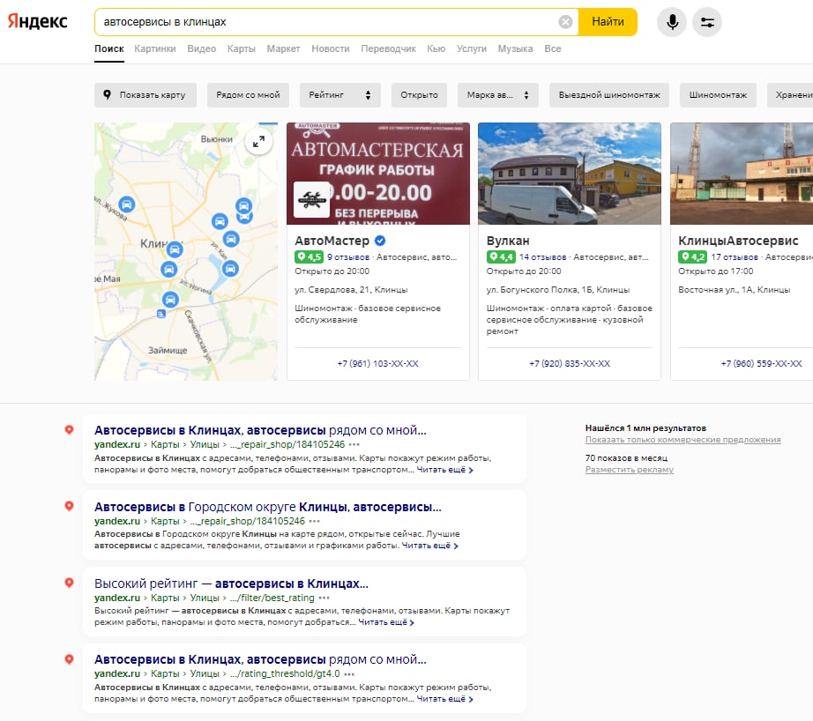Switch to the Маркет tab

point(283,48)
